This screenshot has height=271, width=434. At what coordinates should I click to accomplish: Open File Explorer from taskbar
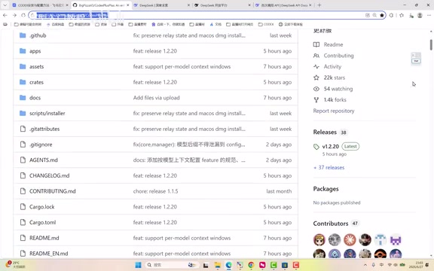click(x=217, y=265)
